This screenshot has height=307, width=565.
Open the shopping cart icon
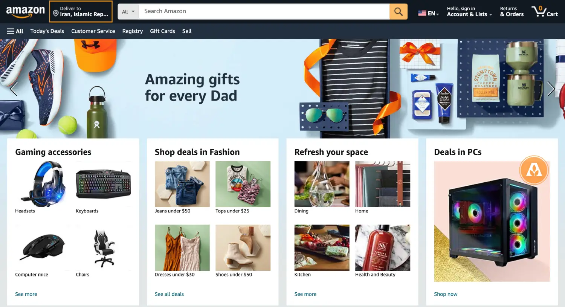click(545, 12)
